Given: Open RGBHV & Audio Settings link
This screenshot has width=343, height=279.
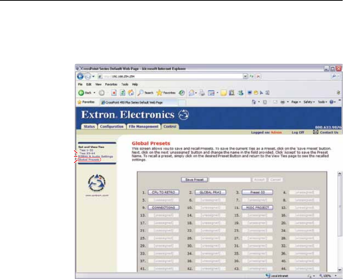Looking at the screenshot, I should pos(96,156).
